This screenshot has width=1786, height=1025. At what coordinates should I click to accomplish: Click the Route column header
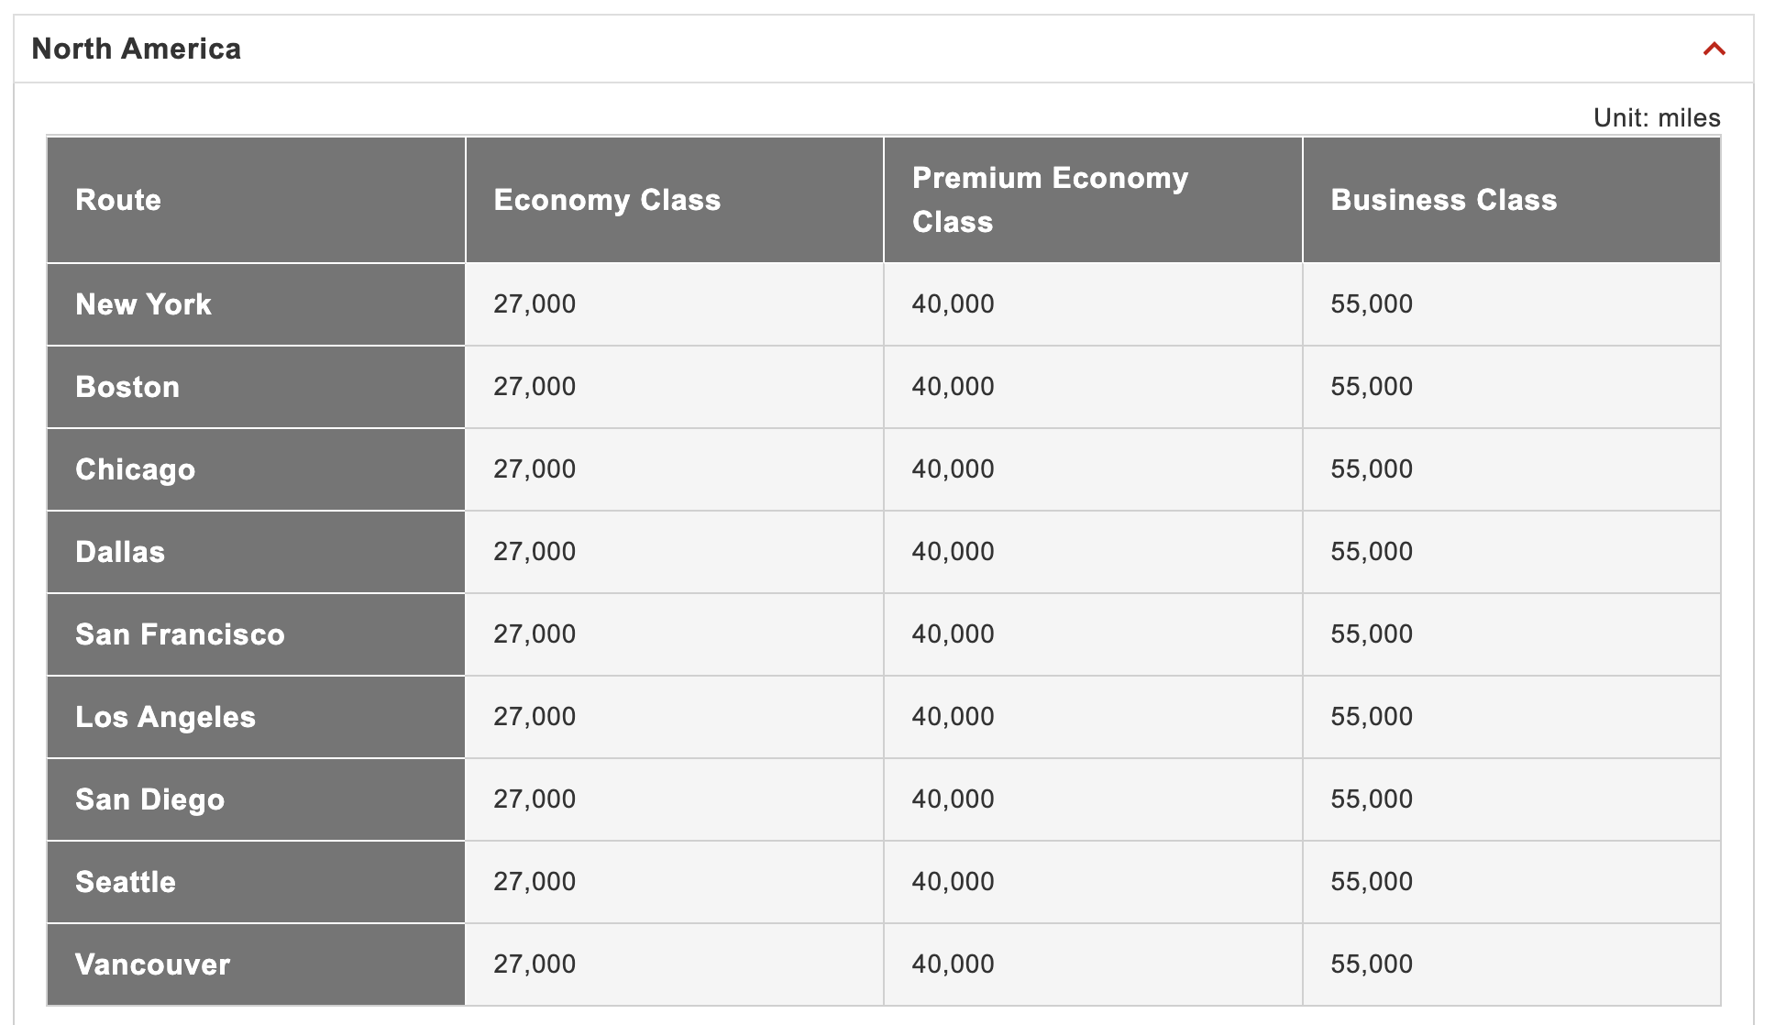click(118, 200)
